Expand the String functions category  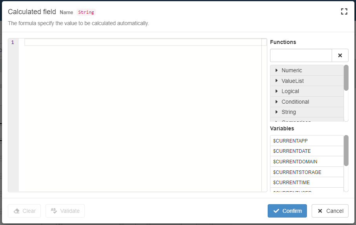288,112
